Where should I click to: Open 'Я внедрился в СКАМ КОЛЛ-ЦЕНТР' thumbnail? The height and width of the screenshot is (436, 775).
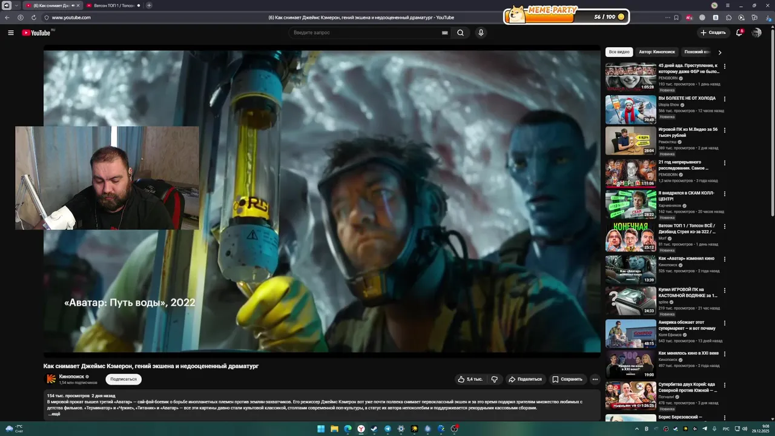pos(631,205)
